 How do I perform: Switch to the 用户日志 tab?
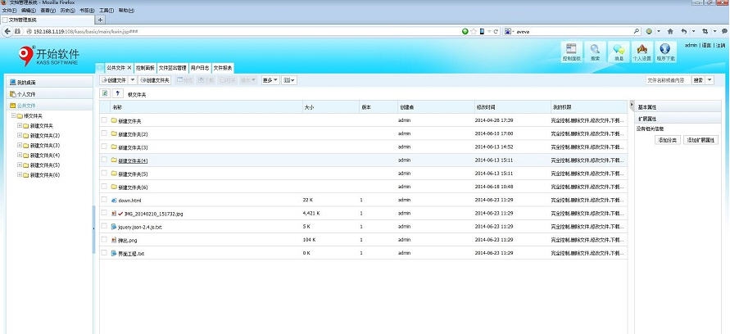[200, 68]
